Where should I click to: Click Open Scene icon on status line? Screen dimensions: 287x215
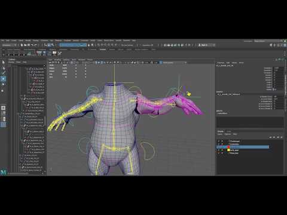click(25, 45)
